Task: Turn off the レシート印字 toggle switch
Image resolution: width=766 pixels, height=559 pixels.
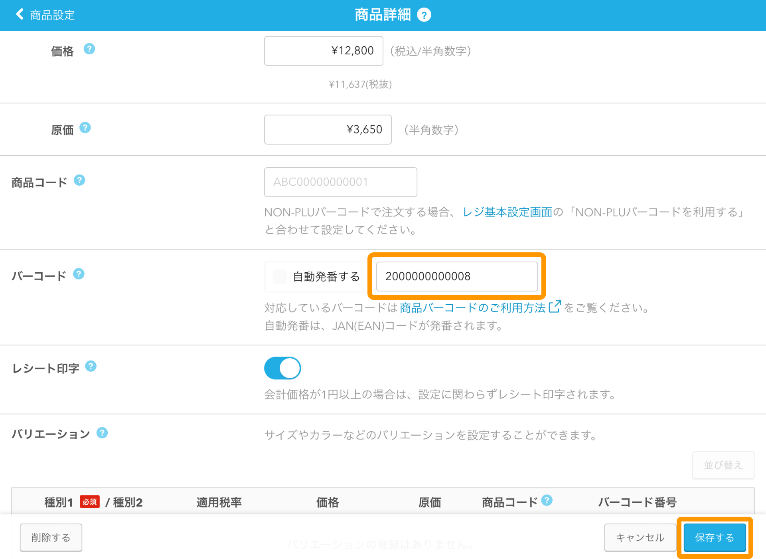Action: [282, 368]
